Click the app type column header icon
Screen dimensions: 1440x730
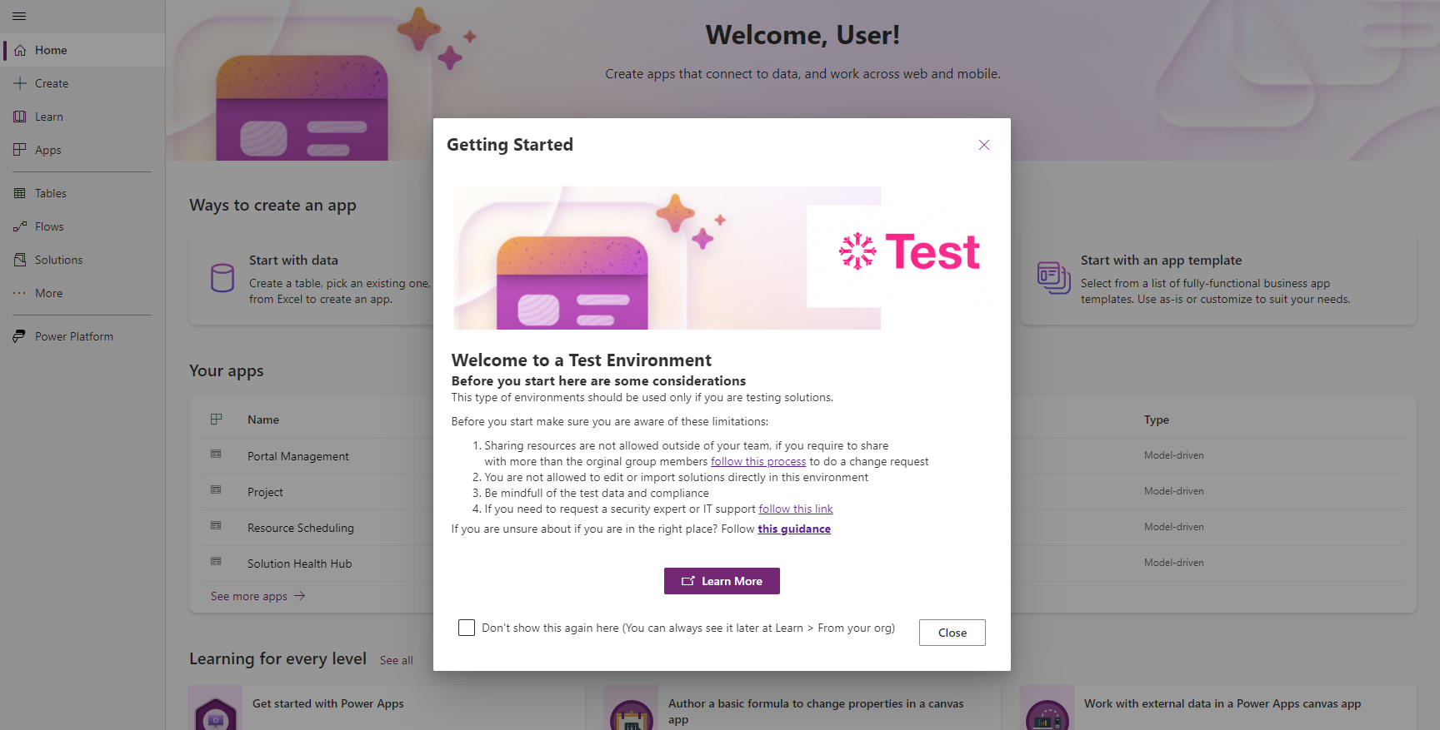click(x=217, y=420)
